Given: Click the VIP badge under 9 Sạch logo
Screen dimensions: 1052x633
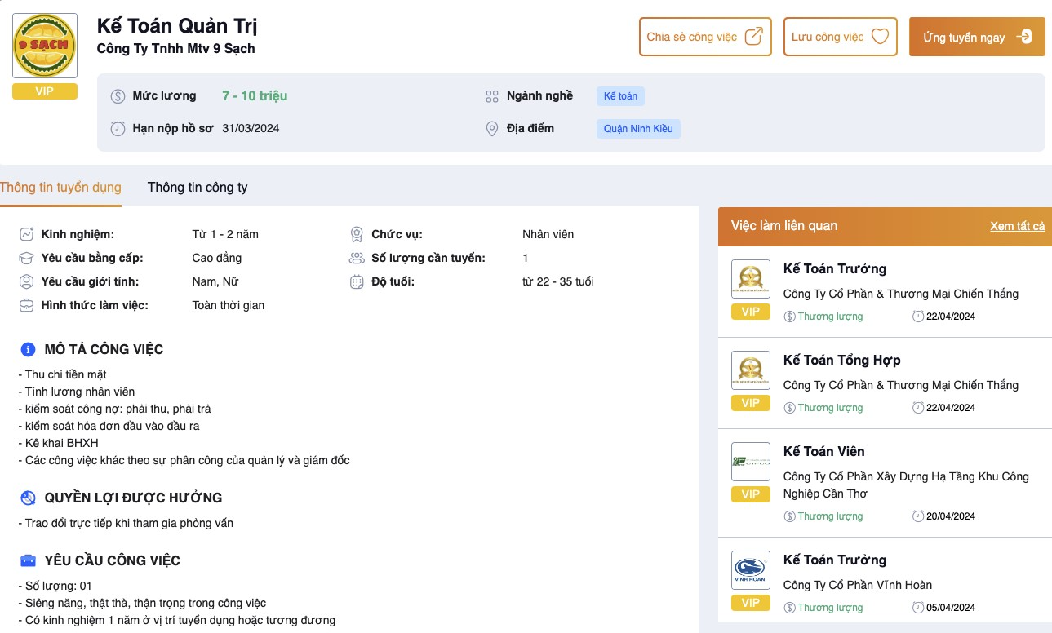Looking at the screenshot, I should [x=45, y=91].
